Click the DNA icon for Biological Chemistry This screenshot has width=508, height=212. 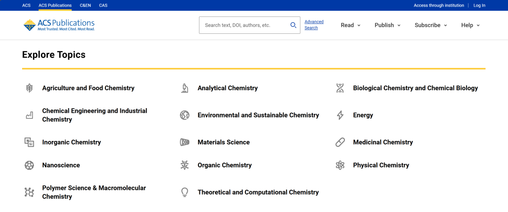pyautogui.click(x=340, y=88)
